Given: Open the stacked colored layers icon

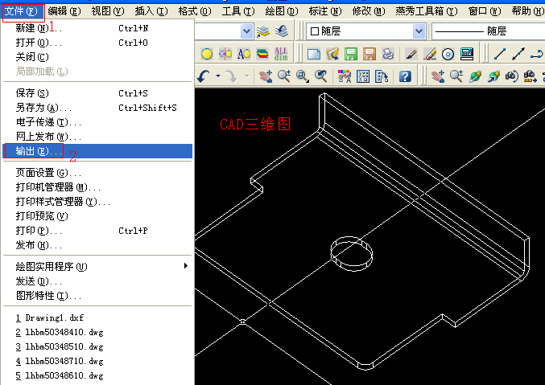Looking at the screenshot, I should (262, 54).
